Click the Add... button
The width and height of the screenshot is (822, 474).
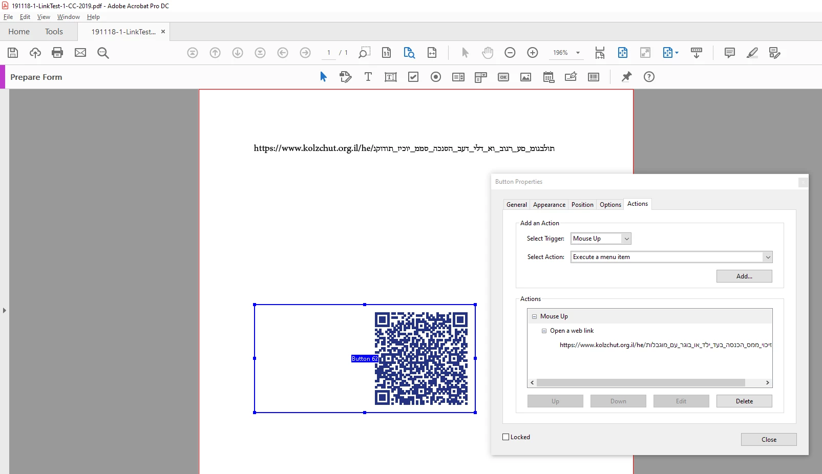pos(744,276)
